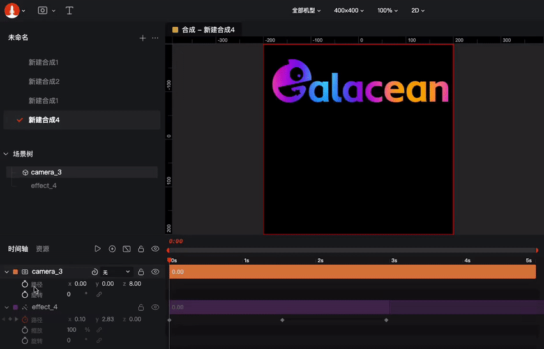This screenshot has width=544, height=349.
Task: Open the camera tool dropdown arrow
Action: tap(54, 11)
